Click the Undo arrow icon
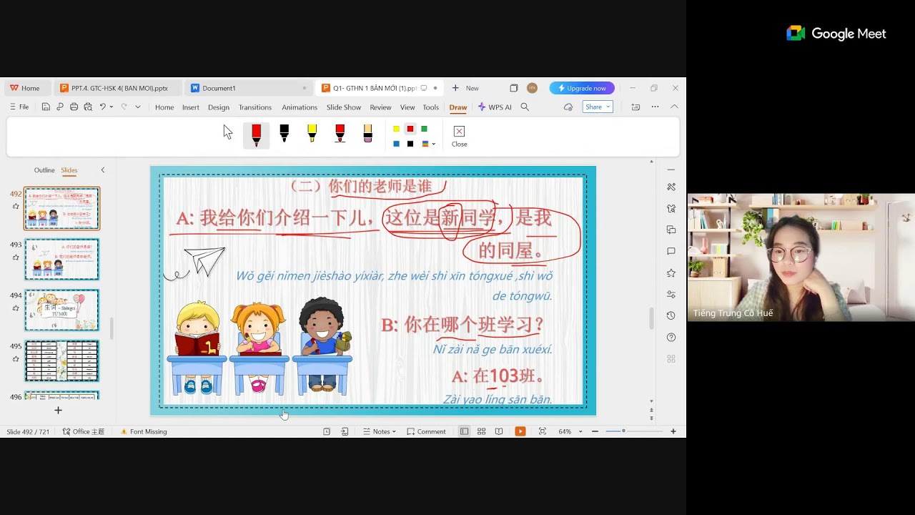Viewport: 915px width, 515px height. click(x=103, y=107)
